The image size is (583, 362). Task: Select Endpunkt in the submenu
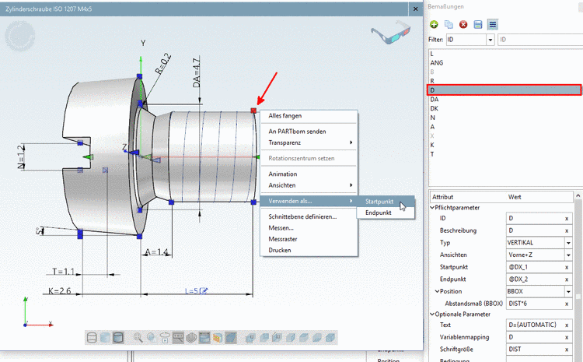tap(386, 213)
